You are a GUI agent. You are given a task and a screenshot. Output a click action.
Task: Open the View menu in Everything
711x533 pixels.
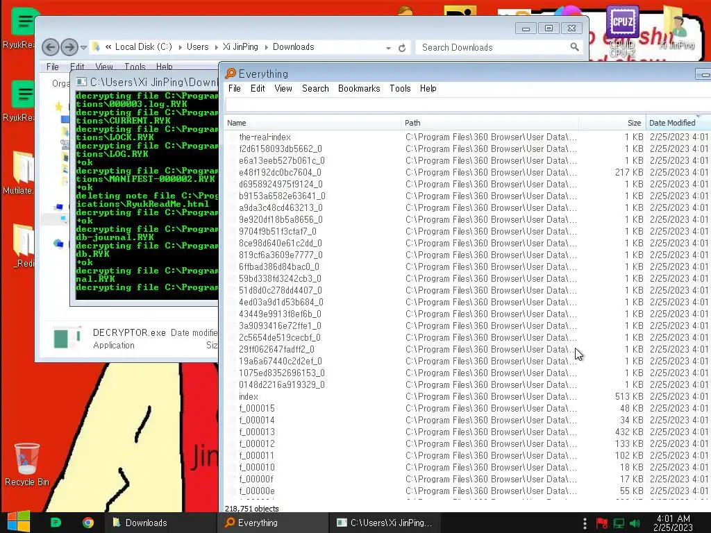click(283, 88)
